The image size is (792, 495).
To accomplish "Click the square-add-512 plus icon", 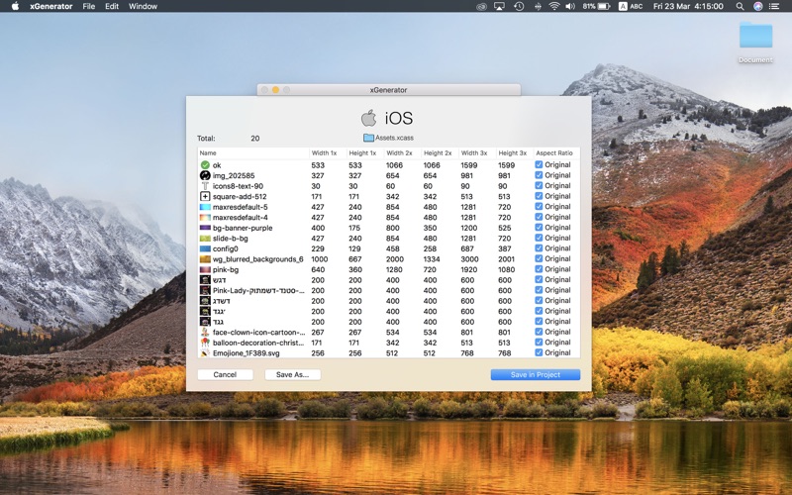I will pos(205,196).
